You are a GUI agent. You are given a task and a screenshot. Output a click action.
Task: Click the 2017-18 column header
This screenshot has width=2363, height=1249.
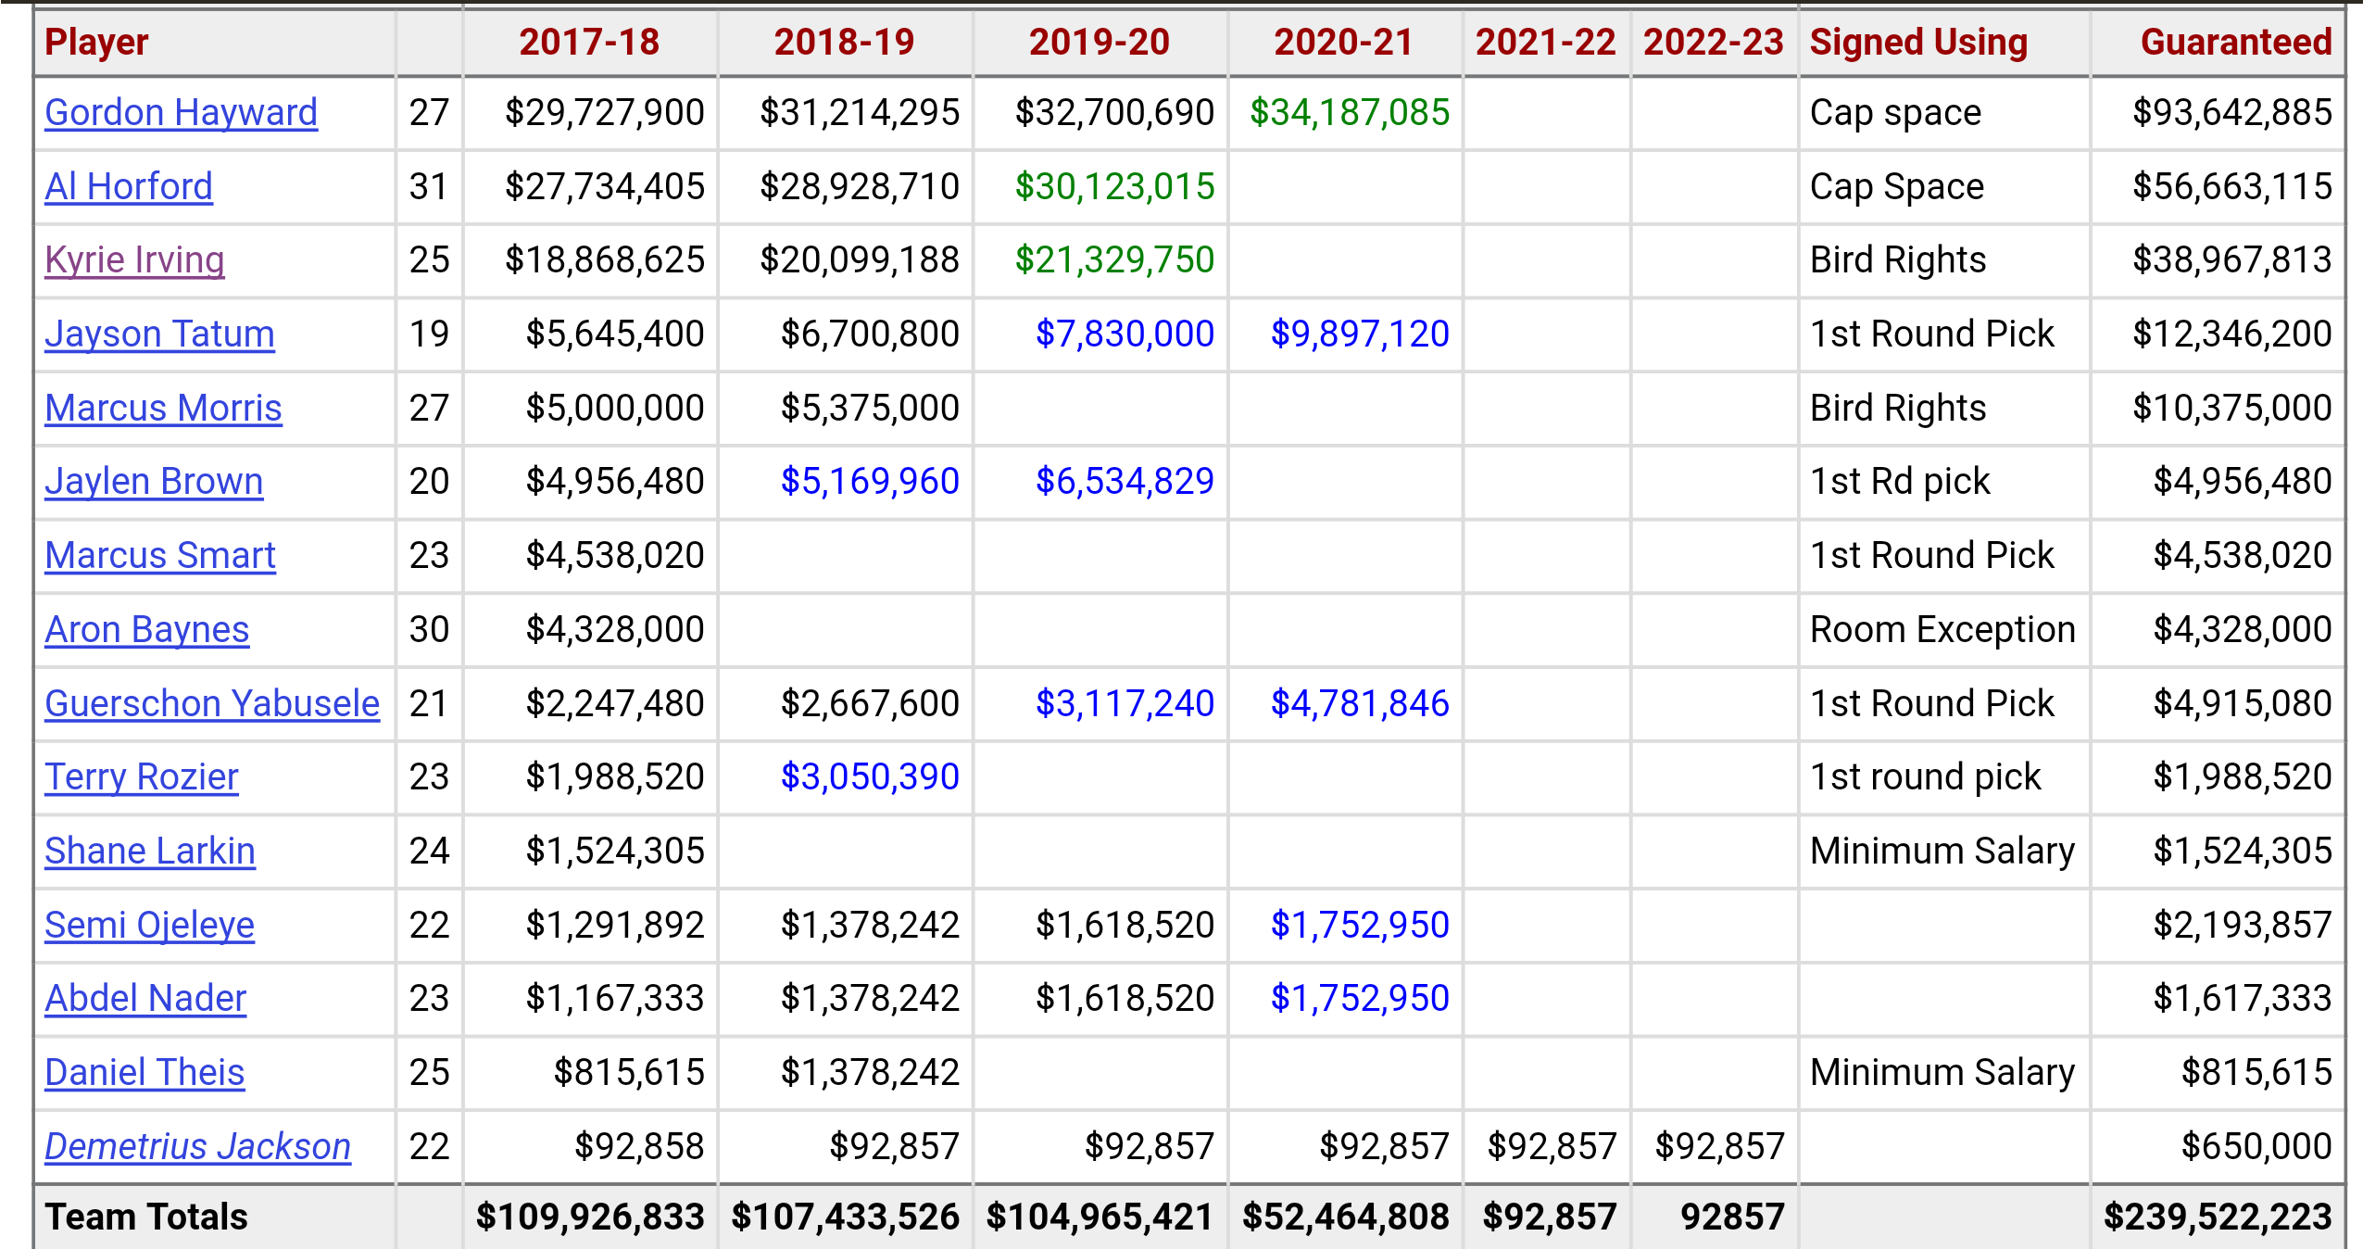[589, 43]
